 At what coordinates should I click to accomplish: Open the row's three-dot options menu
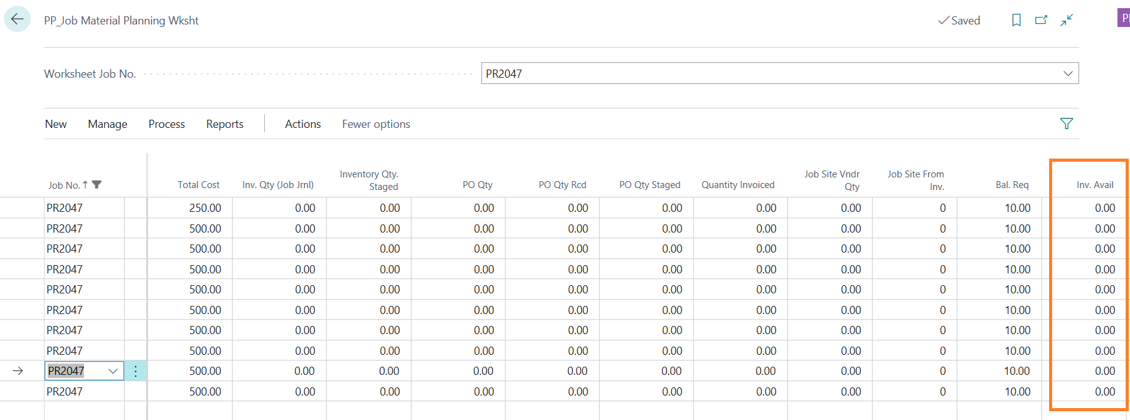pos(136,371)
